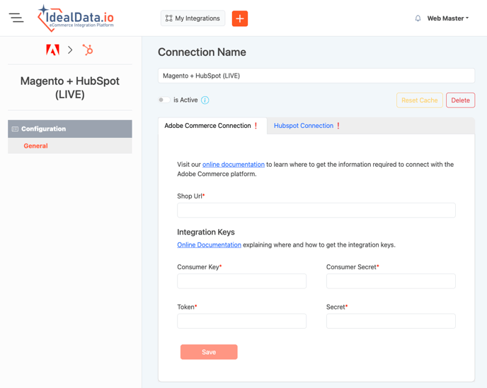The width and height of the screenshot is (487, 388).
Task: Open the notifications bell
Action: pos(418,18)
